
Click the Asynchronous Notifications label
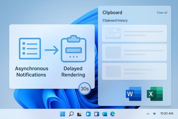point(32,72)
